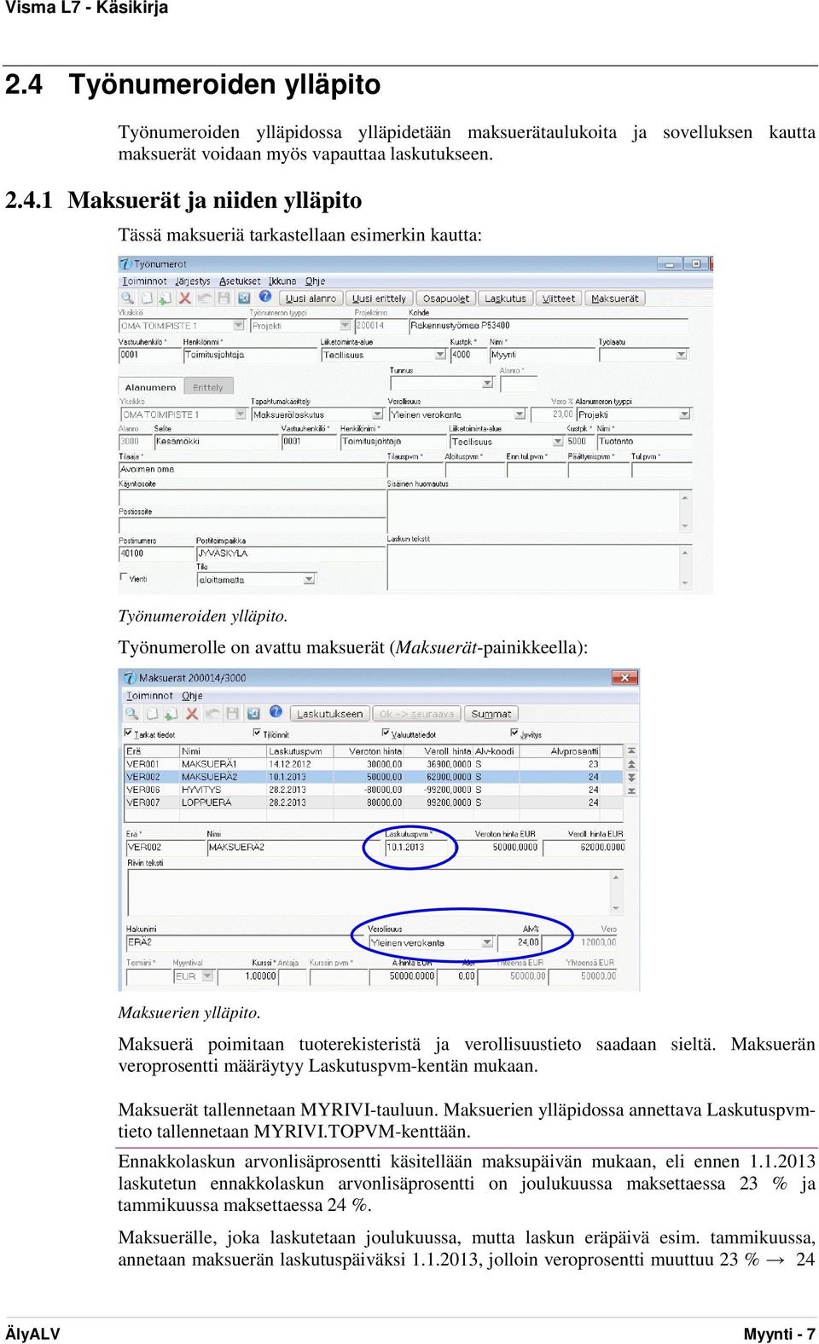Click the Maksuerät button
Screen dimensions: 819x1344
pyautogui.click(x=615, y=298)
